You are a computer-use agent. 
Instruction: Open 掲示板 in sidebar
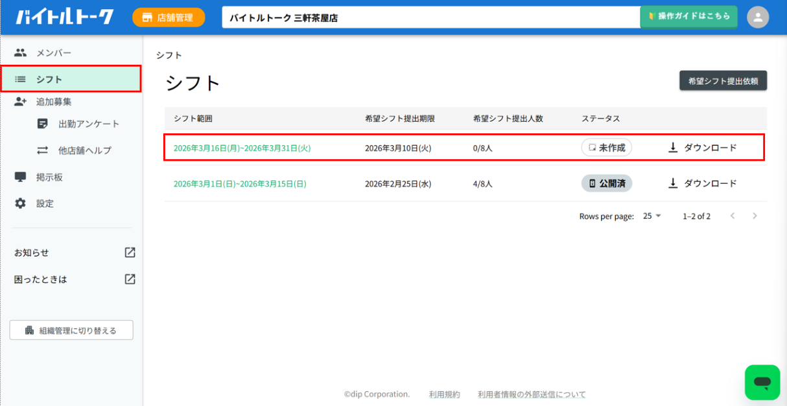tap(71, 177)
